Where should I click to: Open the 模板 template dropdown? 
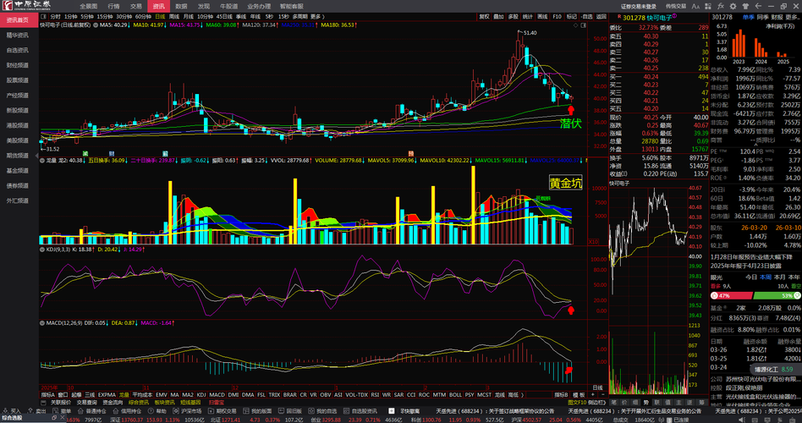coord(579,395)
